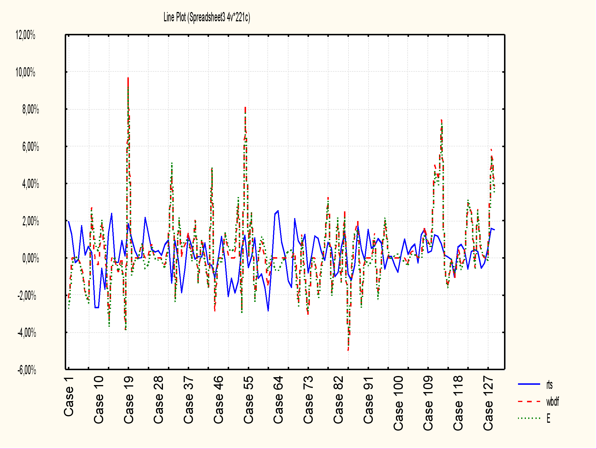This screenshot has width=597, height=449.
Task: Click the 8,00% y-axis label
Action: [x=31, y=109]
